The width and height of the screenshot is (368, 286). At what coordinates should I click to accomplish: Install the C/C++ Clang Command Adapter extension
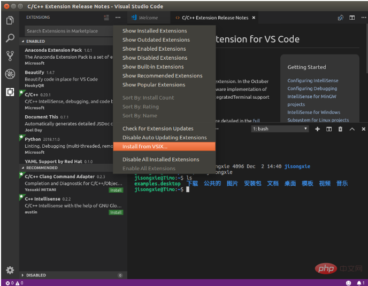tap(116, 190)
